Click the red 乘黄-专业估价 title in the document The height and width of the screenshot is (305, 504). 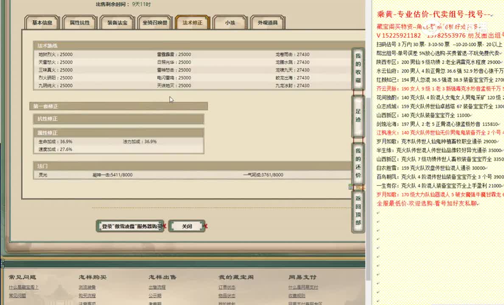point(434,14)
